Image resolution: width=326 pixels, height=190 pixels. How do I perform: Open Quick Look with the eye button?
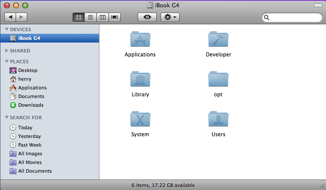tap(147, 17)
